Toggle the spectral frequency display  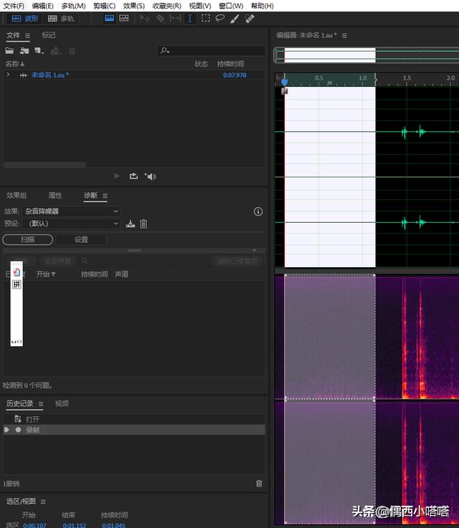[110, 19]
